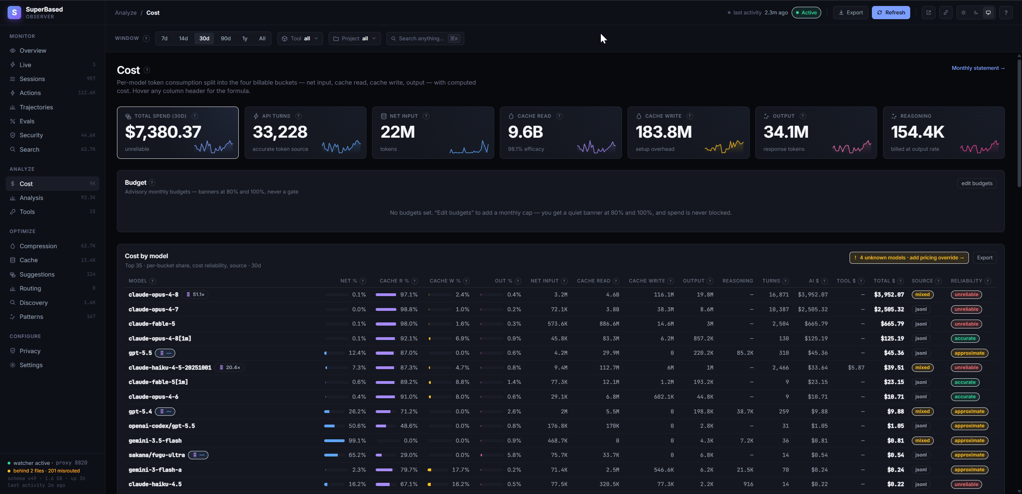Open the Project all dropdown
Screen dimensions: 1022x494
pos(355,38)
